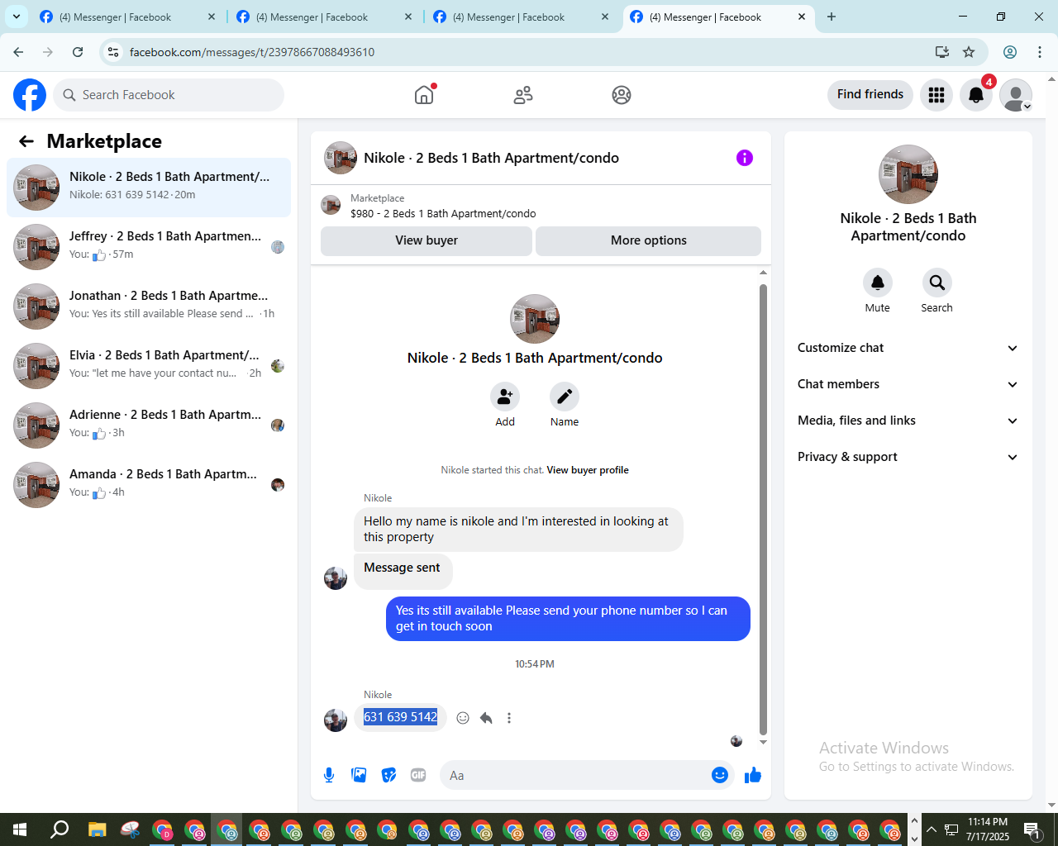Open the Windows Start menu
Viewport: 1058px width, 846px height.
point(20,829)
